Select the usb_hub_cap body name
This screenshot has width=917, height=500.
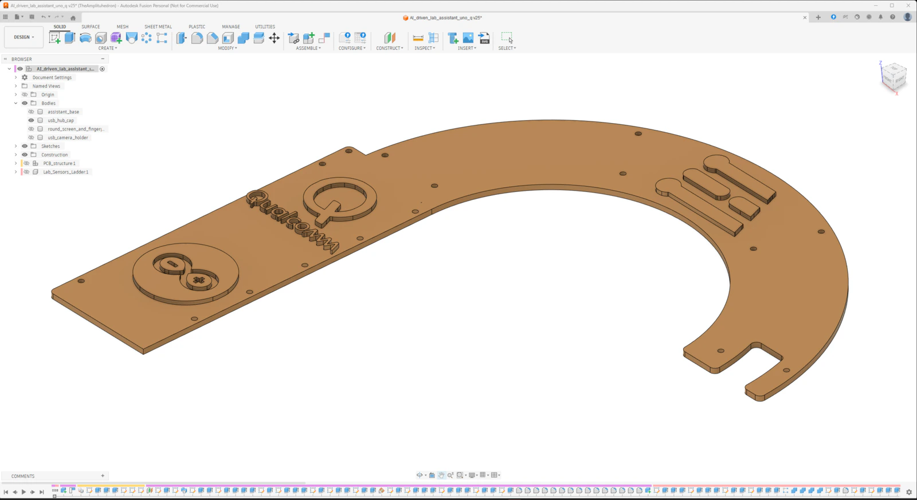click(61, 120)
